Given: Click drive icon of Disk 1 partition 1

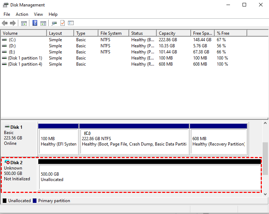Looking at the screenshot, I should [4, 58].
